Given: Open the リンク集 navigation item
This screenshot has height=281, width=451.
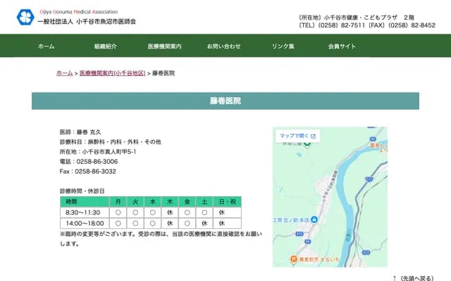Looking at the screenshot, I should click(x=283, y=46).
